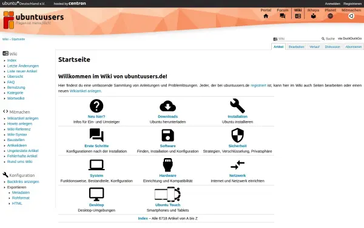
Task: Open Wiki-Referenz in sidebar
Action: coord(19,130)
